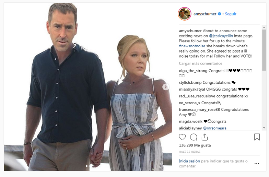Go to the next photo in the carousel
The image size is (269, 177).
click(166, 87)
